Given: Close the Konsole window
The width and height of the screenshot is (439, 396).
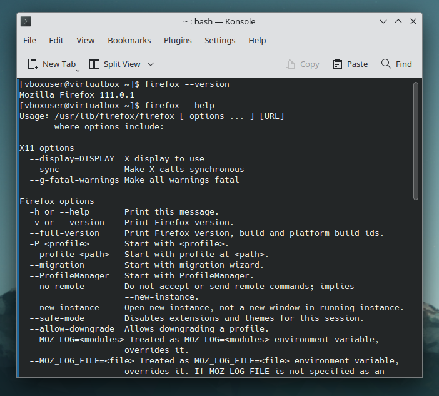Looking at the screenshot, I should 413,21.
